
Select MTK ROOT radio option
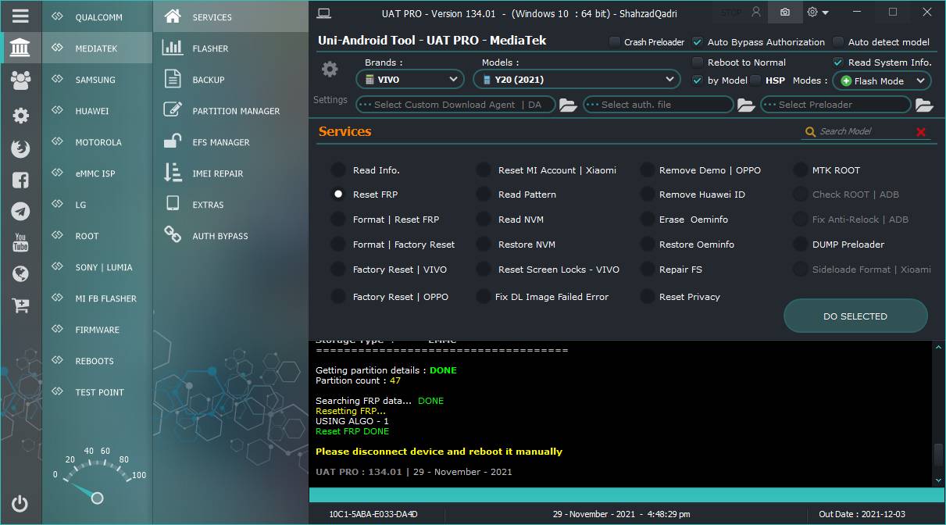(800, 170)
